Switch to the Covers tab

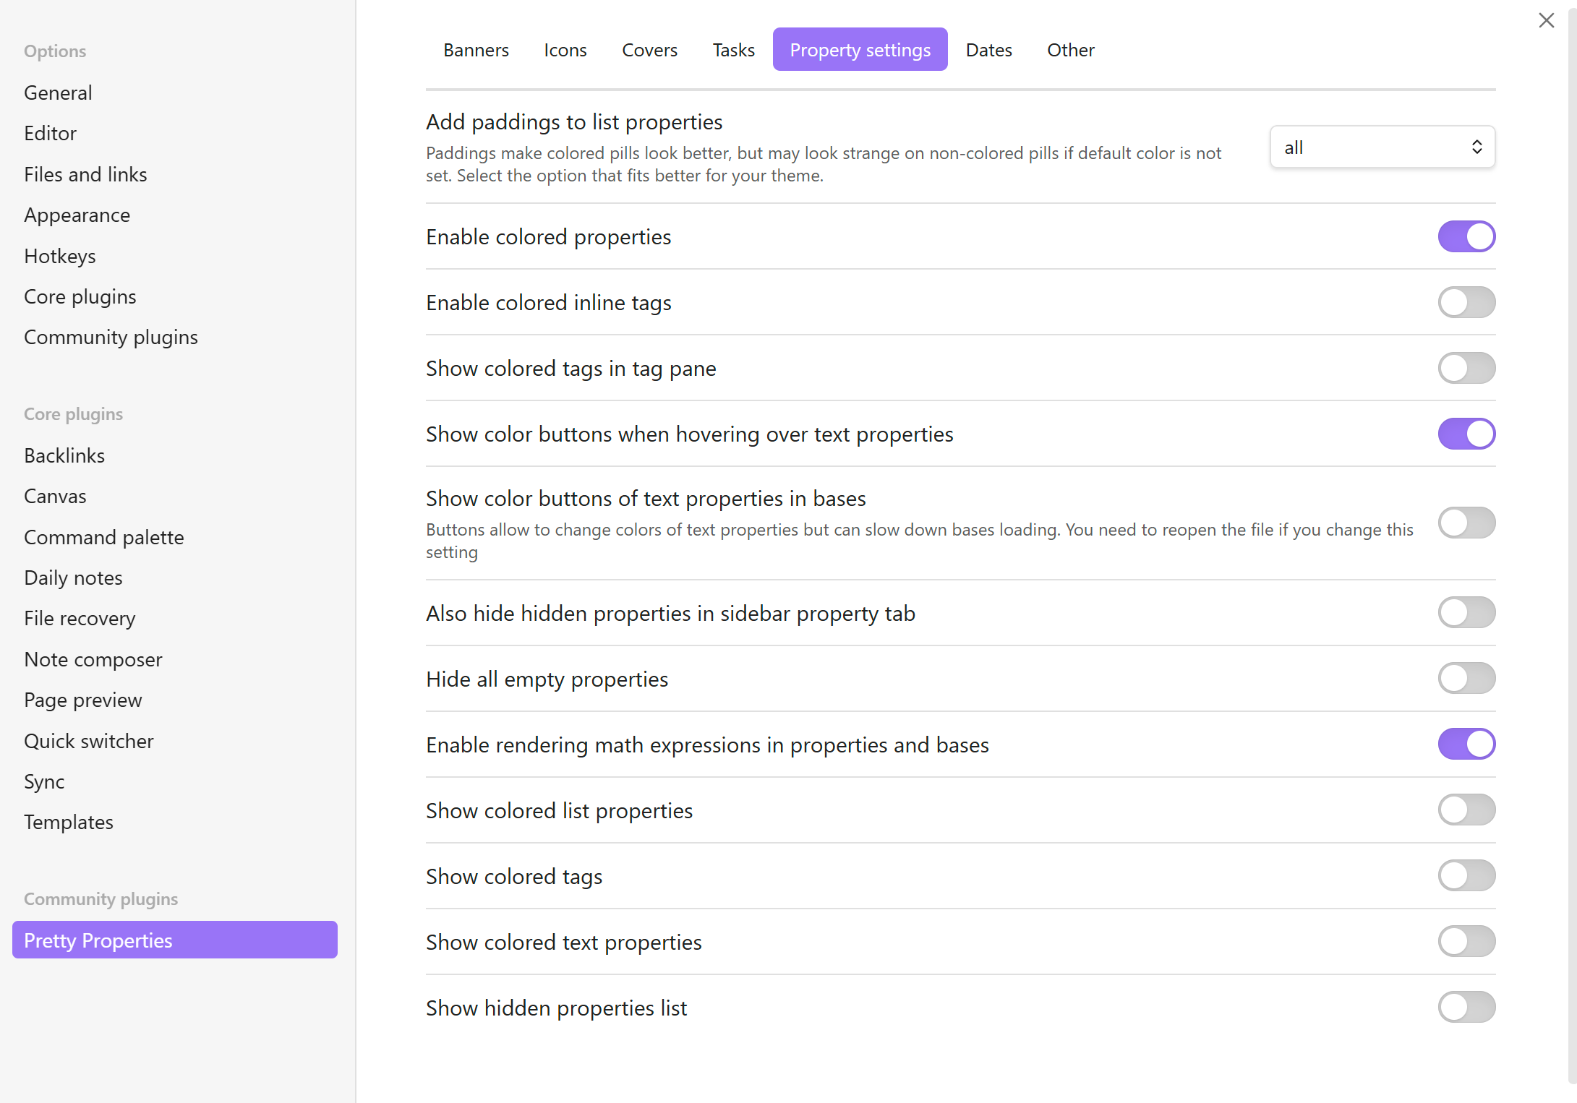coord(649,50)
